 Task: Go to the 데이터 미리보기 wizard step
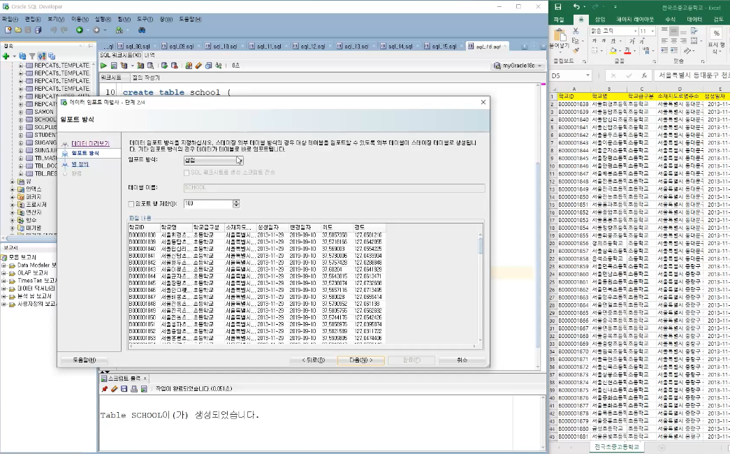[90, 144]
